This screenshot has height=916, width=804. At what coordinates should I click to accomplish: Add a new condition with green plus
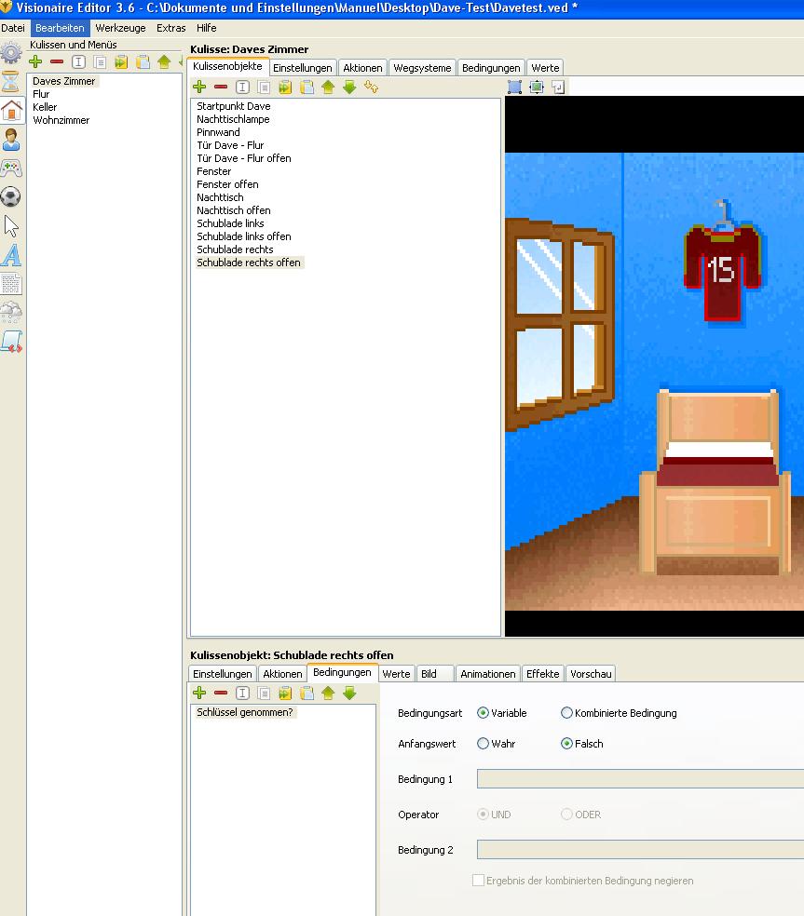click(199, 693)
